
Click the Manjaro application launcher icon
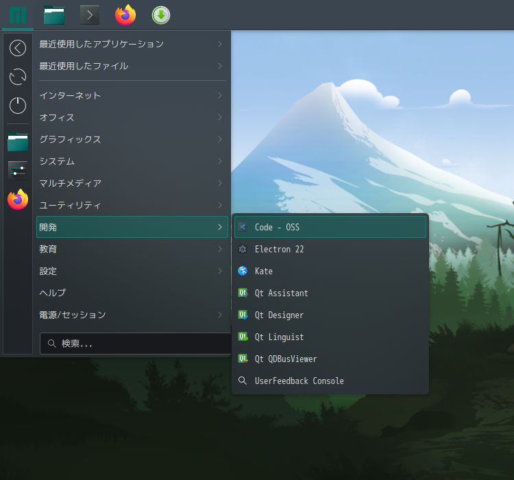coord(18,15)
